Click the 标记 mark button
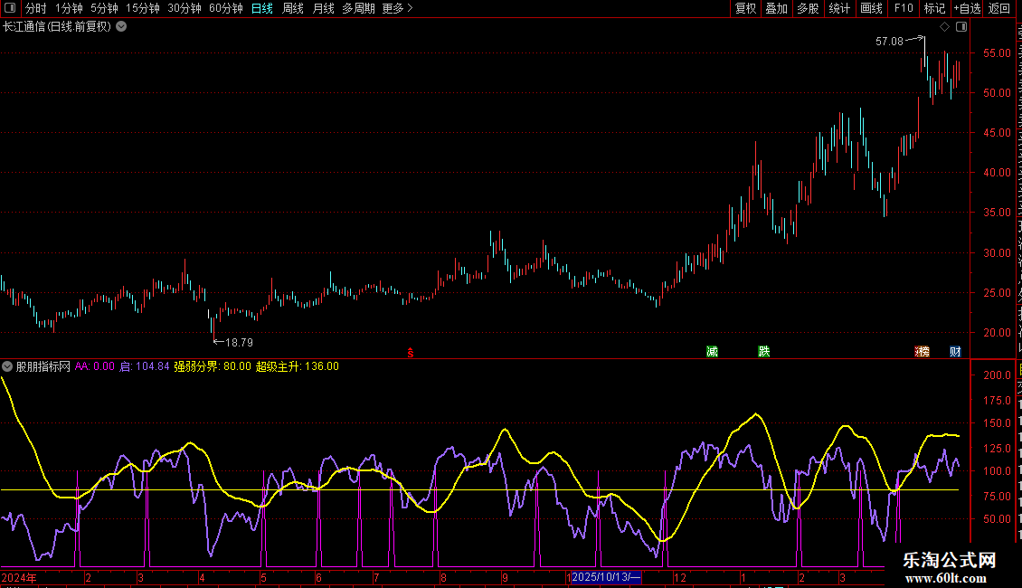The width and height of the screenshot is (1022, 588). (934, 8)
